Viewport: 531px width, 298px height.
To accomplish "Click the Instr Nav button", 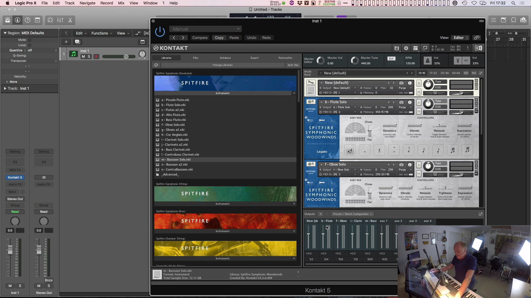I will (293, 65).
